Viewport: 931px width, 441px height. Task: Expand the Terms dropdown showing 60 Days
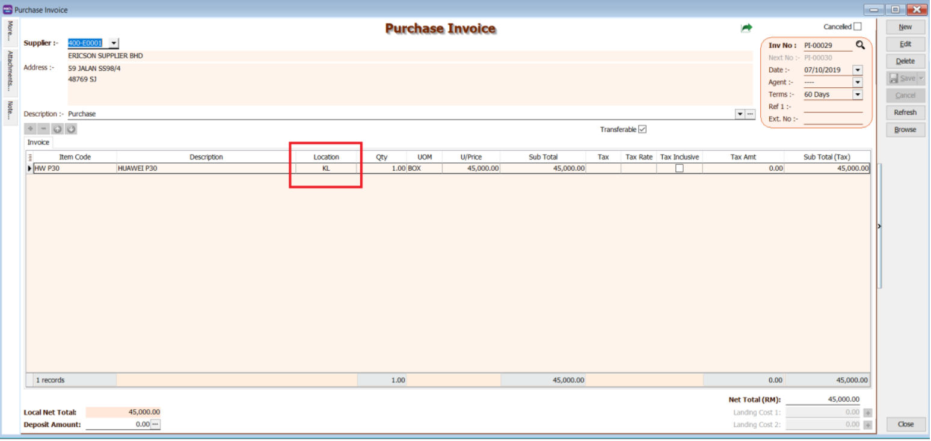point(858,94)
